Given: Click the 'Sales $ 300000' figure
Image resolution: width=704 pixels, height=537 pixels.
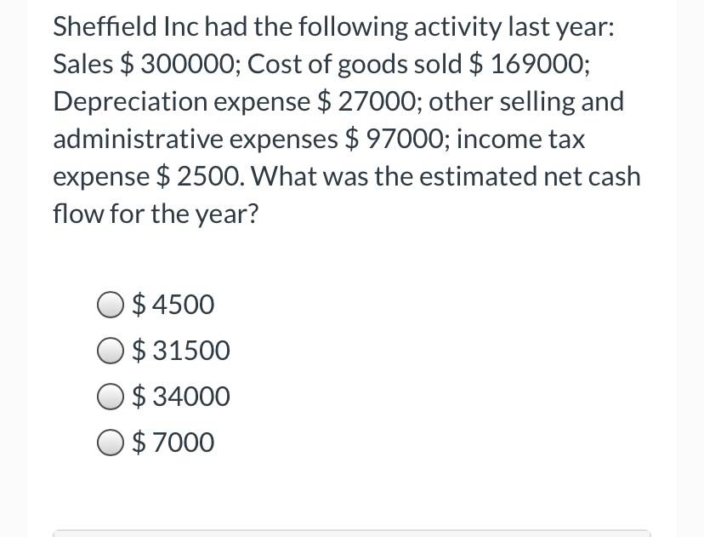Looking at the screenshot, I should click(142, 64).
